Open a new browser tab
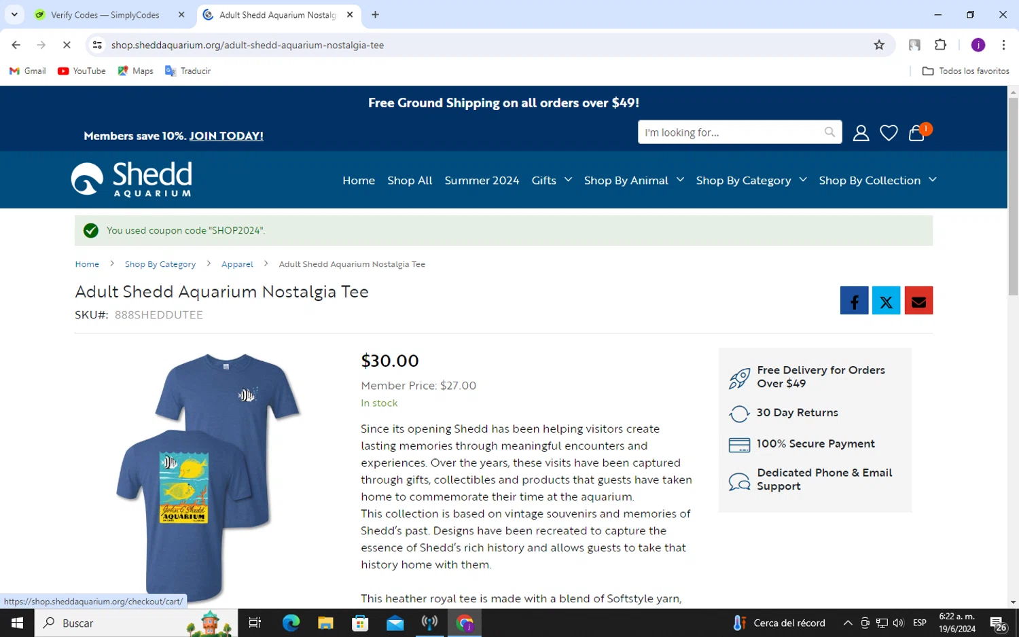1019x637 pixels. [x=375, y=14]
